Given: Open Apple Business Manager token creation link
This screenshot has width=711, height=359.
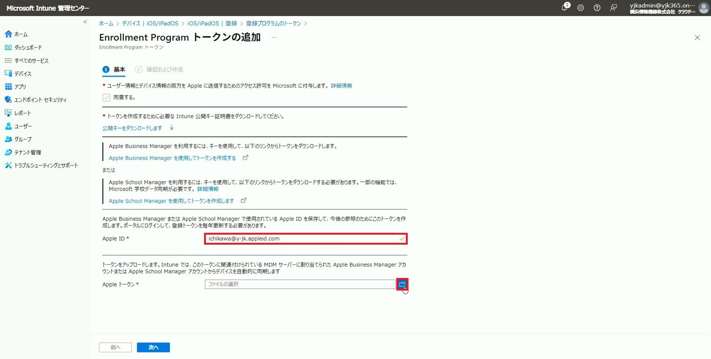Looking at the screenshot, I should 172,158.
